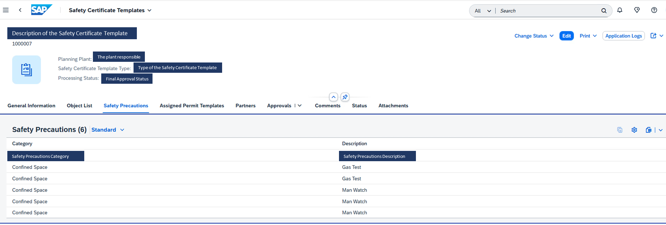Expand the Change Status dropdown

tap(534, 36)
